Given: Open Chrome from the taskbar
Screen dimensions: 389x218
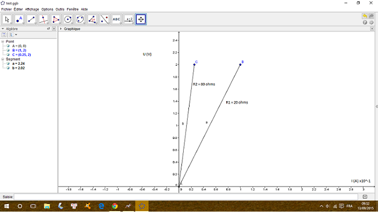Looking at the screenshot, I should [115, 206].
